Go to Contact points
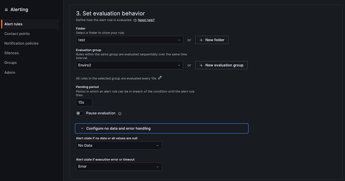The image size is (345, 181). (17, 34)
